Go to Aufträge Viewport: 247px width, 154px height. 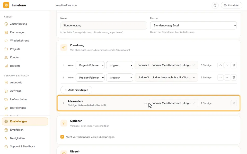pyautogui.click(x=25, y=91)
